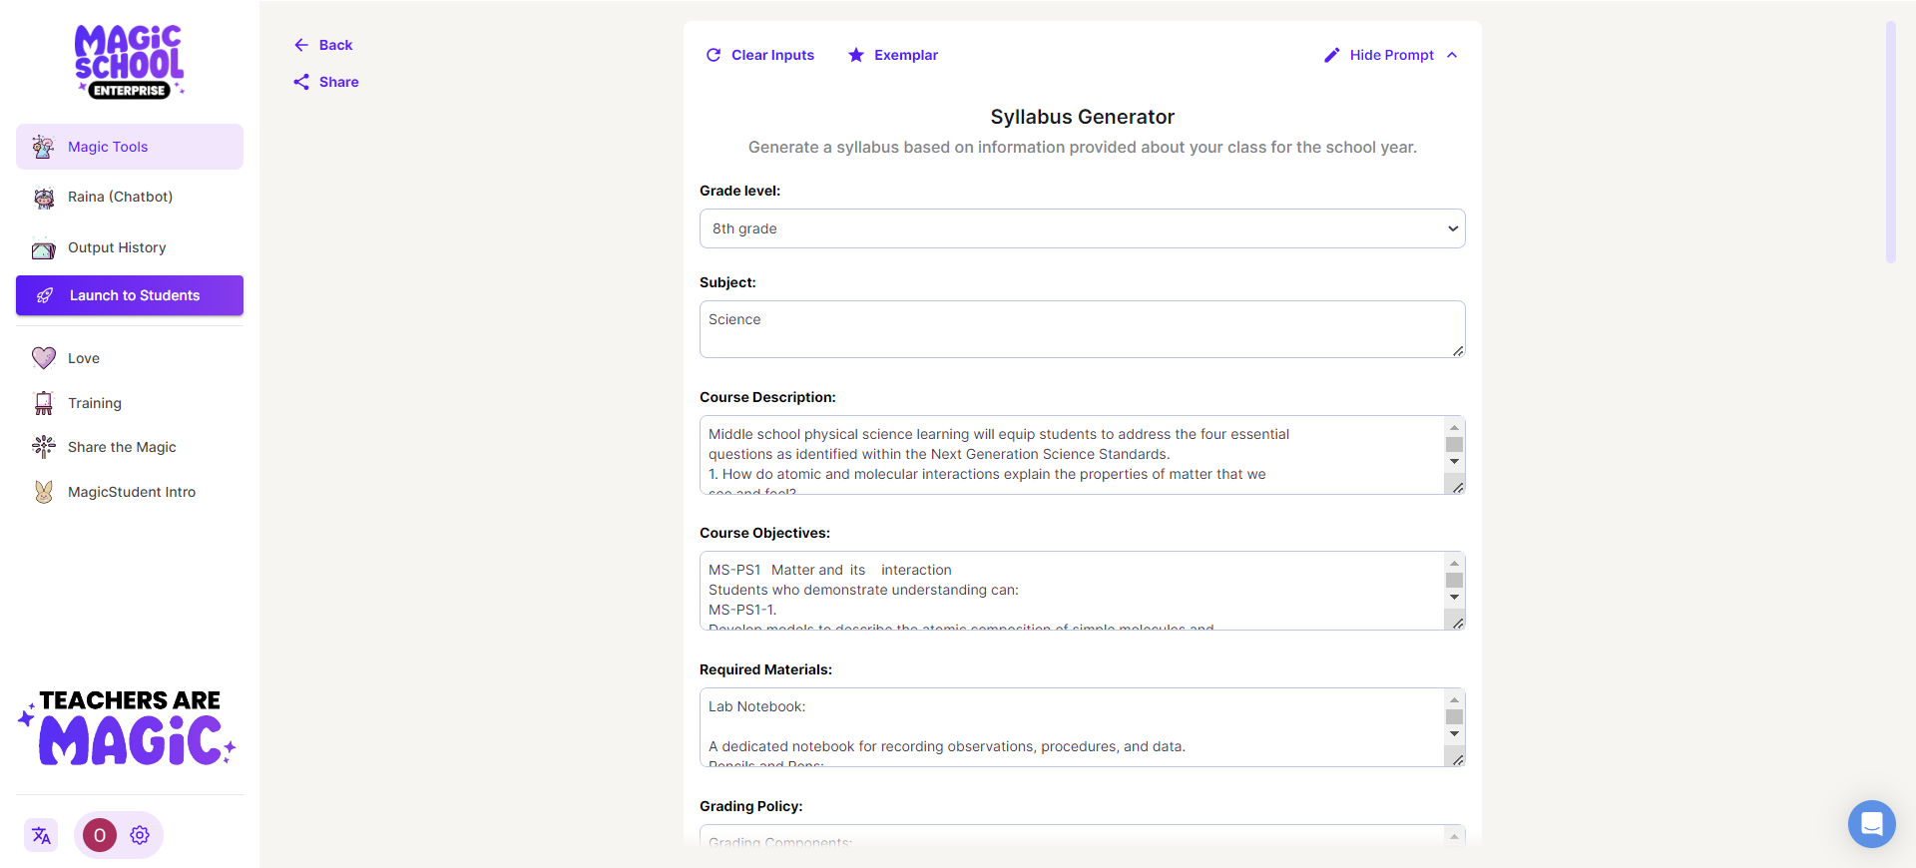Click the user avatar circle

(100, 835)
